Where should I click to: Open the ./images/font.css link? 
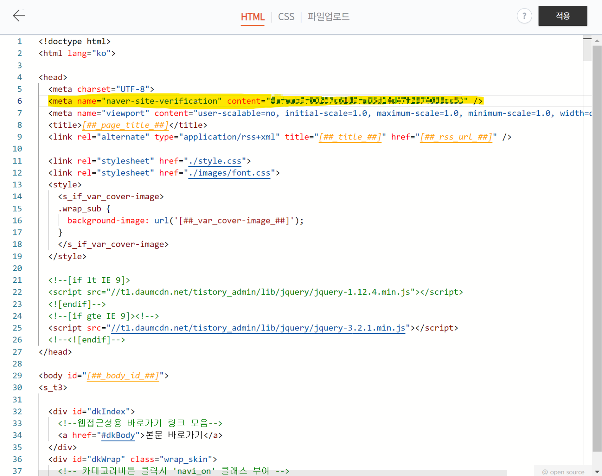(230, 173)
